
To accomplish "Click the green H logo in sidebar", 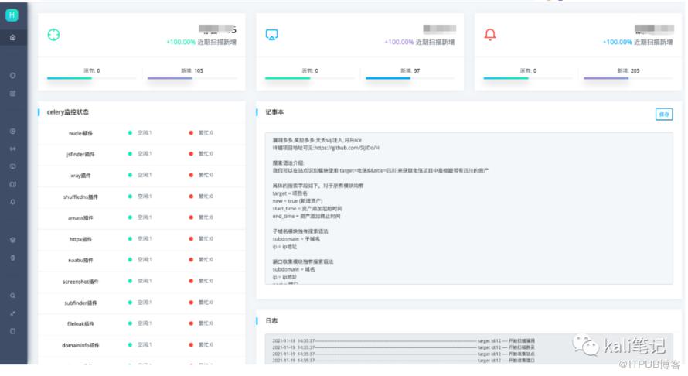I will [x=12, y=15].
